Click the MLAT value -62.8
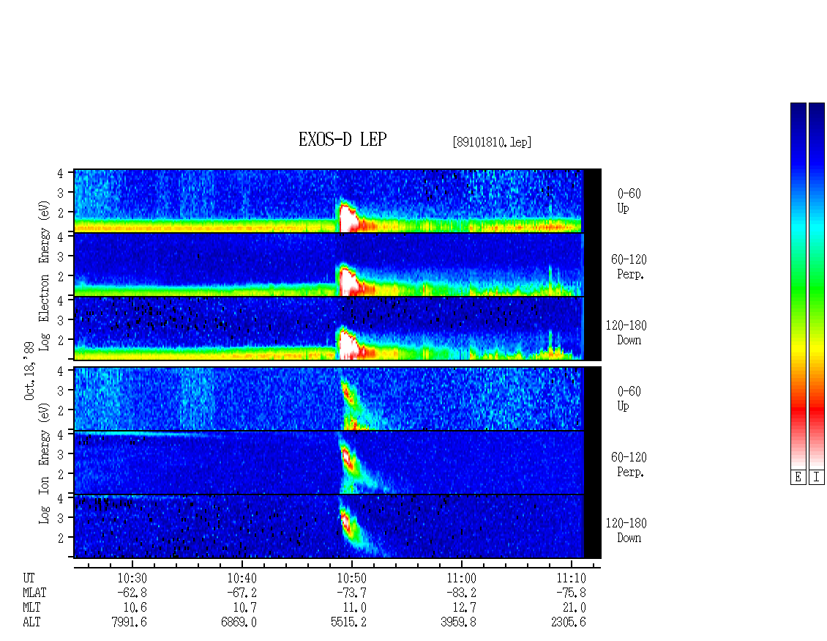Viewport: 827px width, 641px height. (x=132, y=593)
